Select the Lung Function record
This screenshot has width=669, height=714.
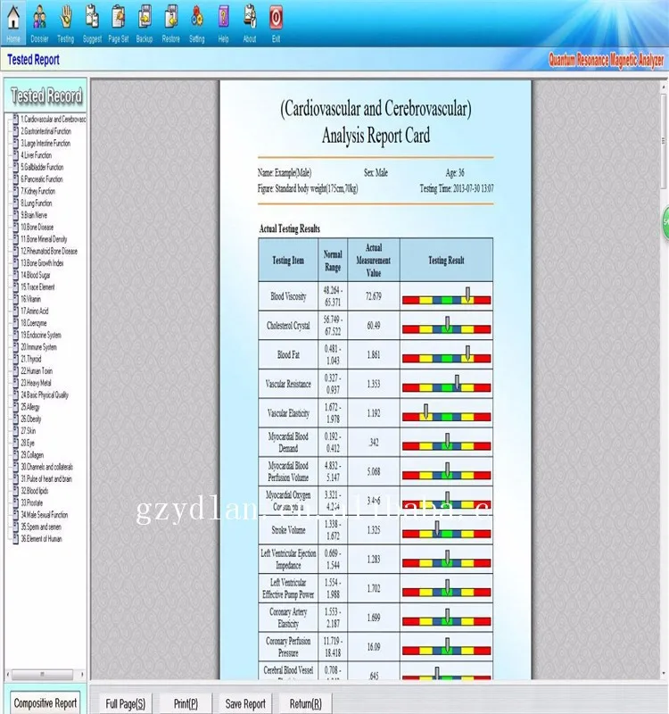click(37, 203)
